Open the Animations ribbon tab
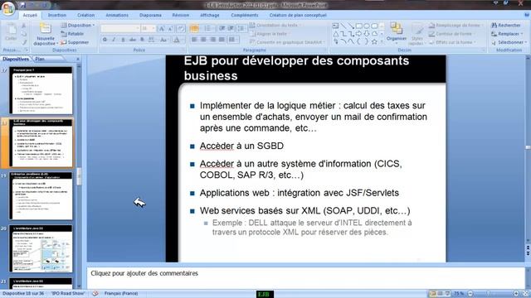531x298 pixels. click(117, 15)
